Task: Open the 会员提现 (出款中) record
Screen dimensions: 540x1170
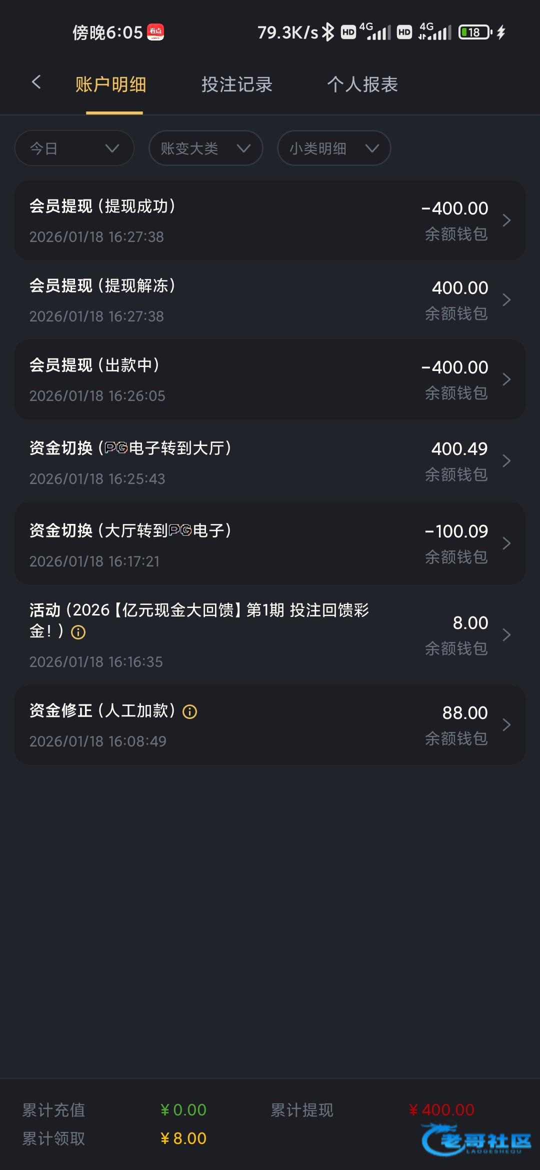Action: click(x=270, y=379)
